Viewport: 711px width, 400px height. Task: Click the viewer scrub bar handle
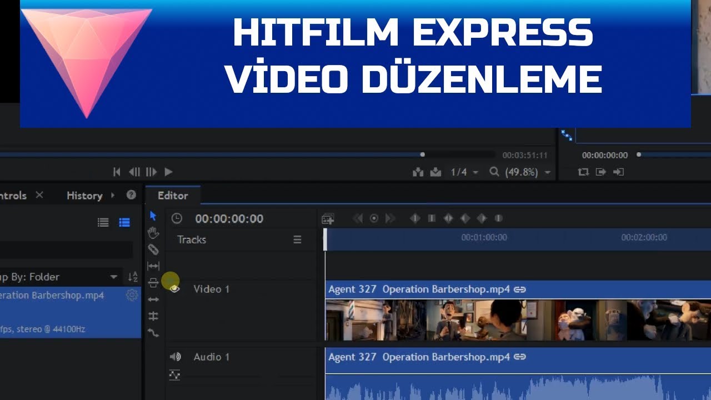[x=639, y=154]
